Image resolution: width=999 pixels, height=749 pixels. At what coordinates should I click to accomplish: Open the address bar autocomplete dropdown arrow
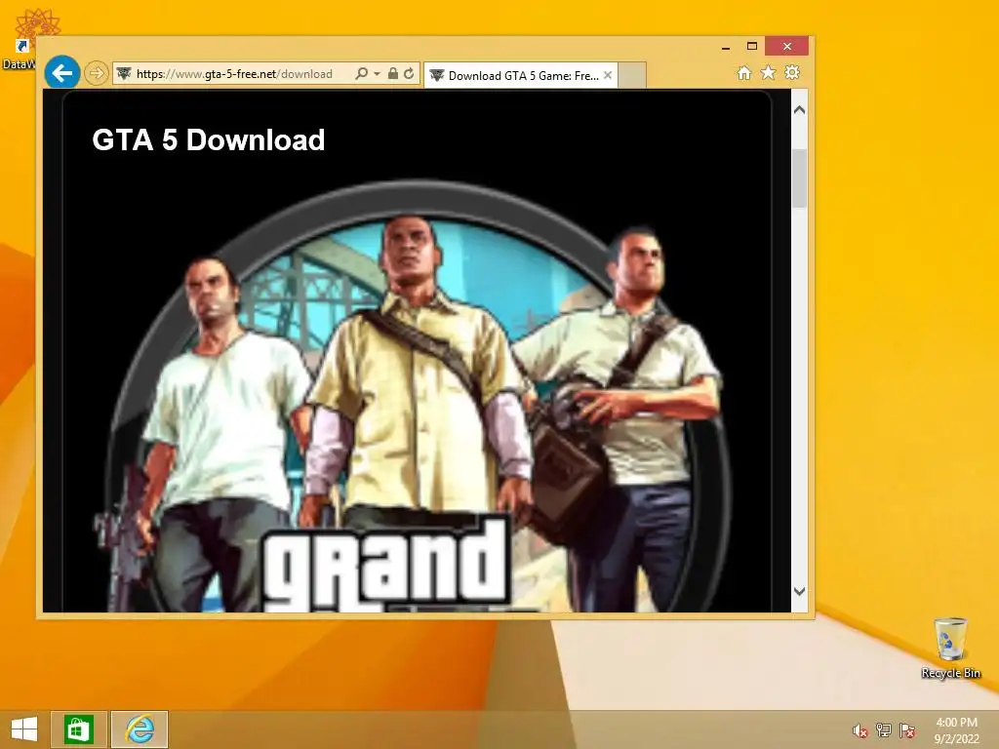click(x=378, y=74)
